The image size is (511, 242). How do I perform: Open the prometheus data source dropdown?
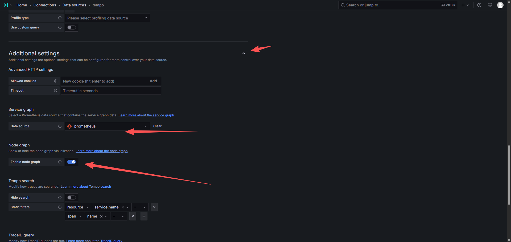click(x=107, y=126)
